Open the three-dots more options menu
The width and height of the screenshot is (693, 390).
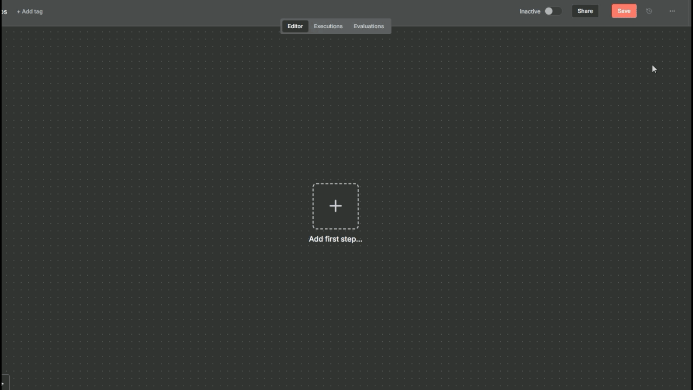click(x=672, y=11)
